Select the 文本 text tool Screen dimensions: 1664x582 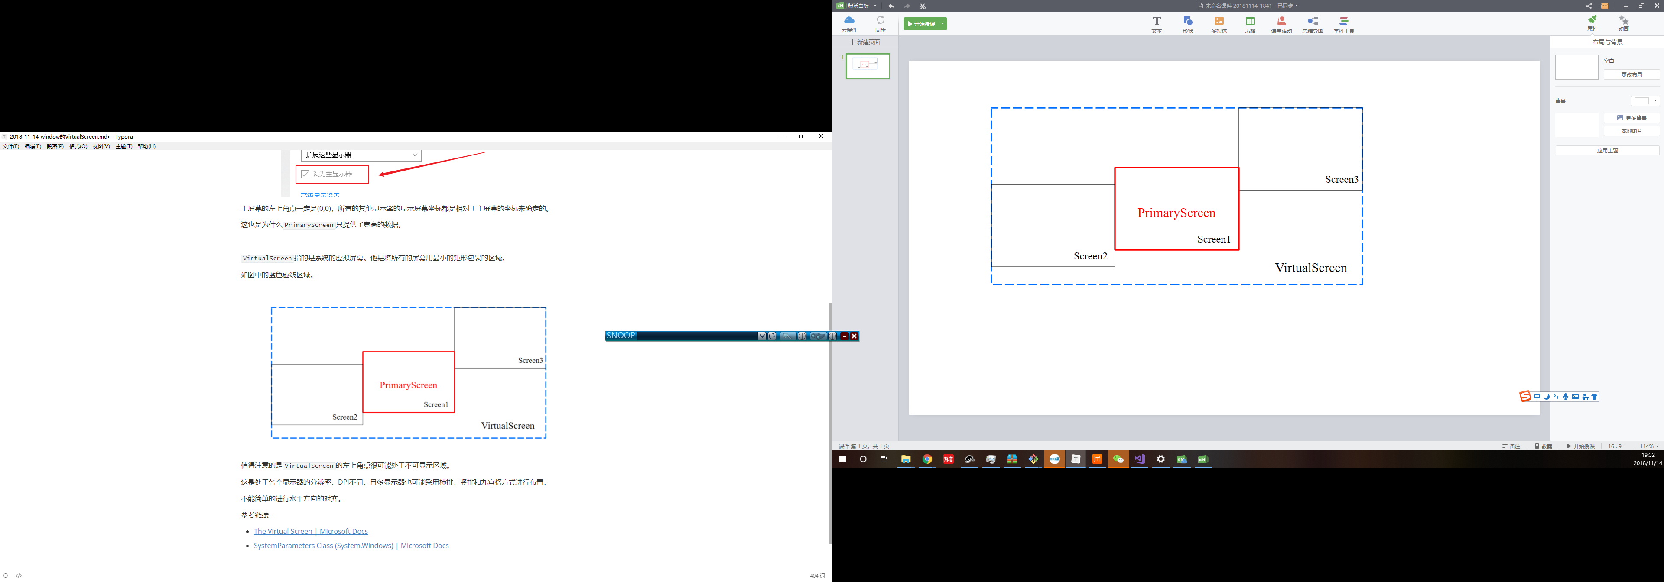click(x=1156, y=25)
